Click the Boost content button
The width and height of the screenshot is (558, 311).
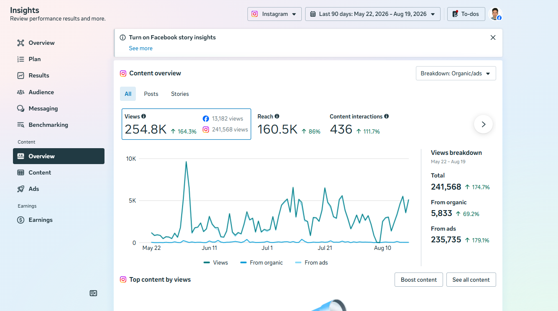click(418, 280)
